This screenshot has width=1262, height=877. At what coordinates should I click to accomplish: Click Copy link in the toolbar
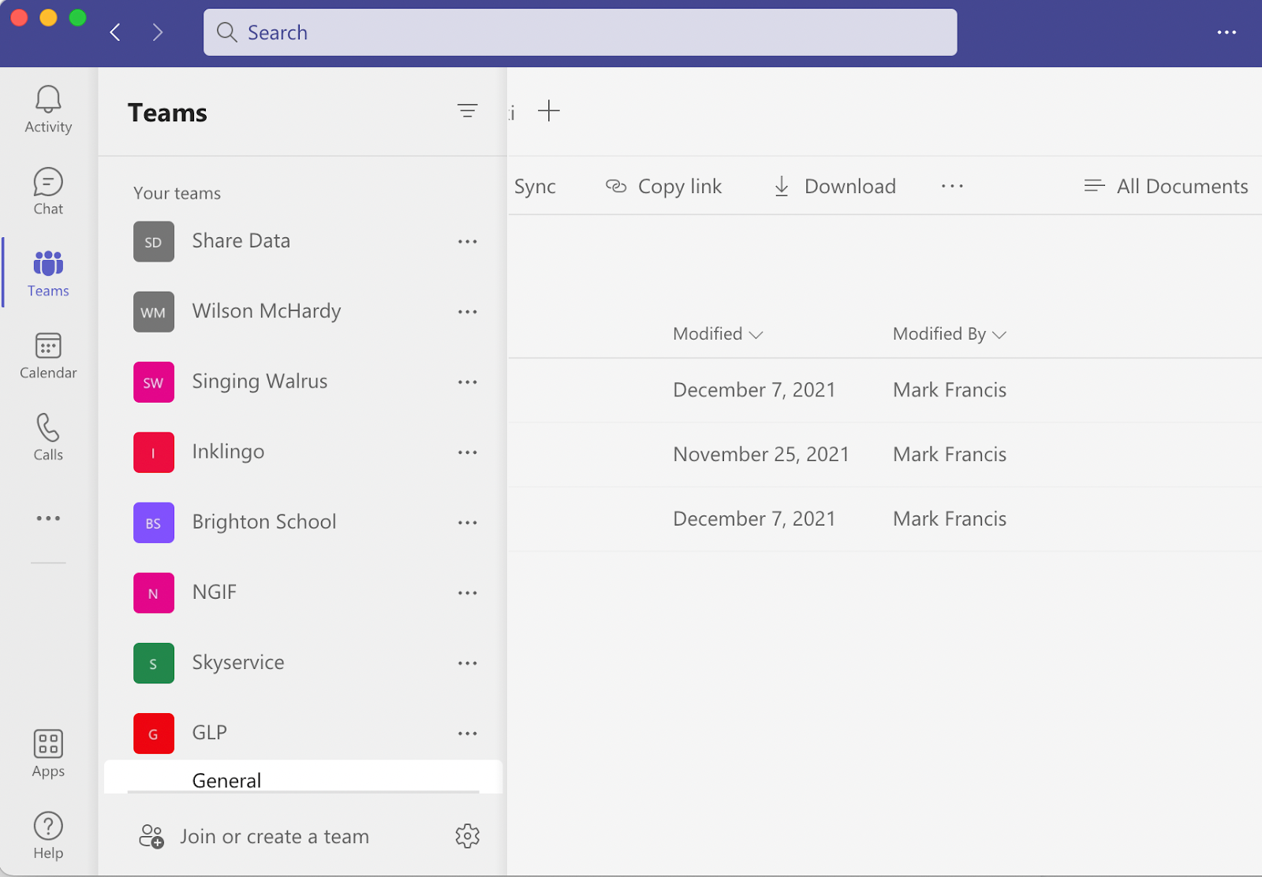click(663, 187)
